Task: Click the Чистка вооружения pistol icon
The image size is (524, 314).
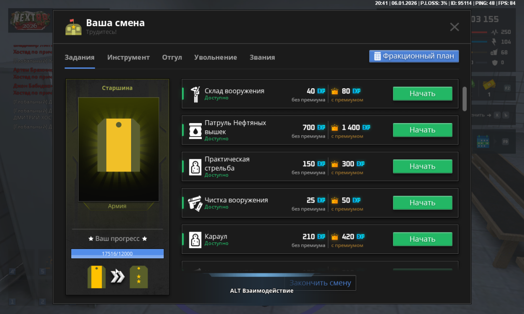Action: [195, 203]
